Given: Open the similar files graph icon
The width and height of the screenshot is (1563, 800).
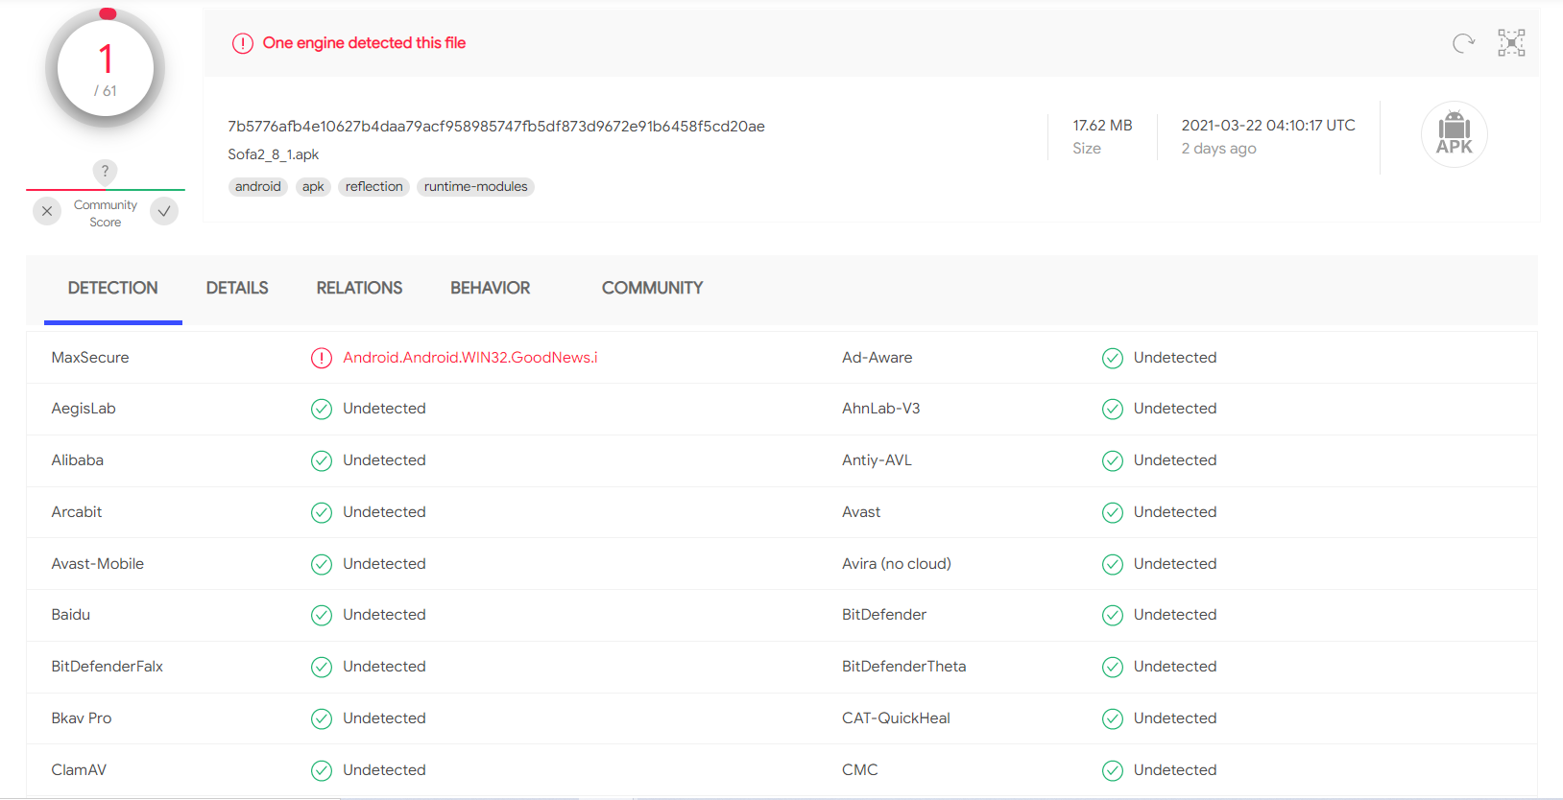Looking at the screenshot, I should point(1511,43).
